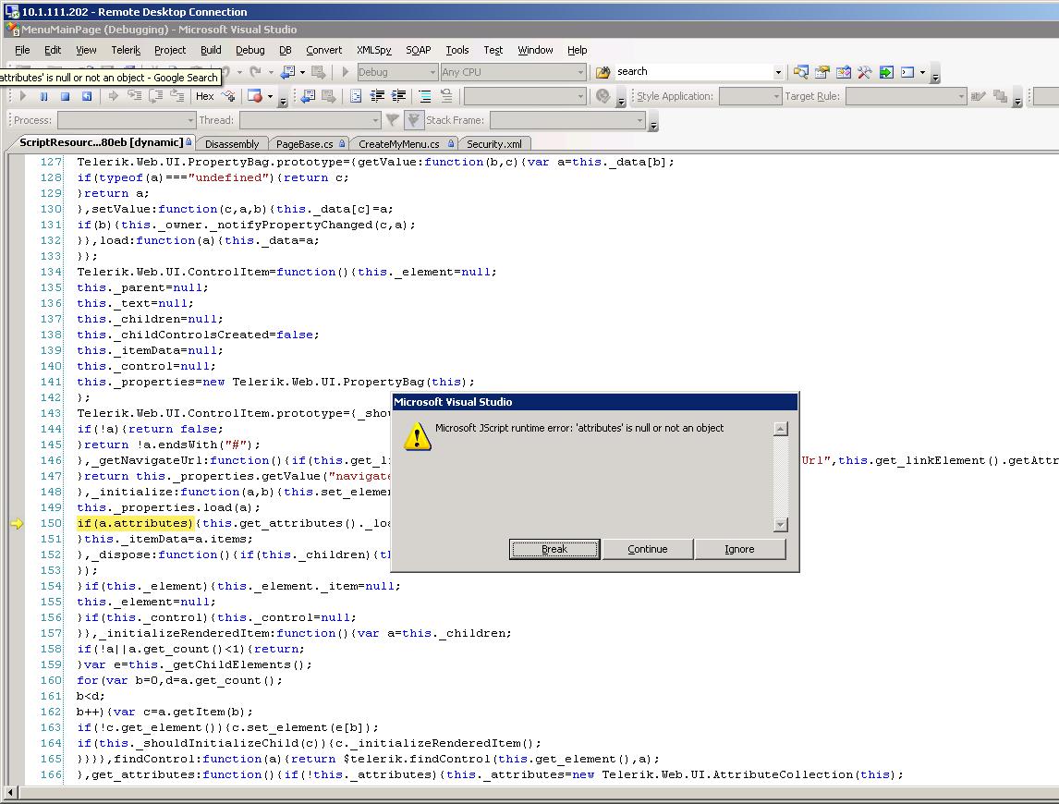Open the Tools menu

tap(457, 50)
